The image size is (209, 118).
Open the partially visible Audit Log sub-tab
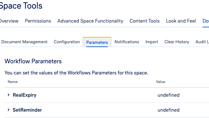pyautogui.click(x=202, y=42)
